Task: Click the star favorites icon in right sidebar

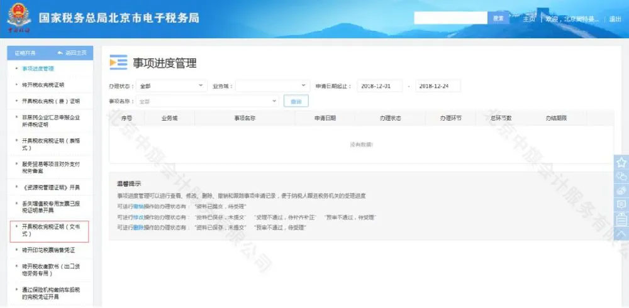Action: point(621,162)
